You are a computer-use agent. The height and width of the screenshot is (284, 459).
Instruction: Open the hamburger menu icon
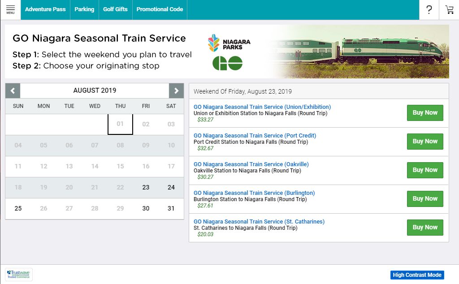[x=10, y=9]
